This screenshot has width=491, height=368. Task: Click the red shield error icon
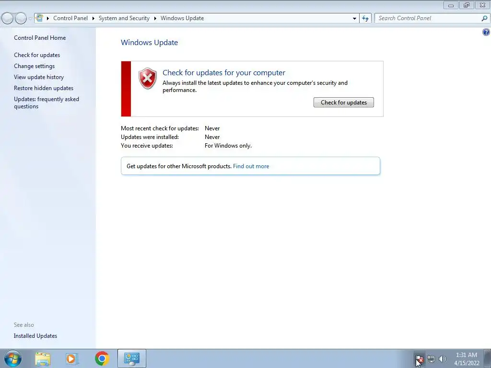pyautogui.click(x=148, y=78)
